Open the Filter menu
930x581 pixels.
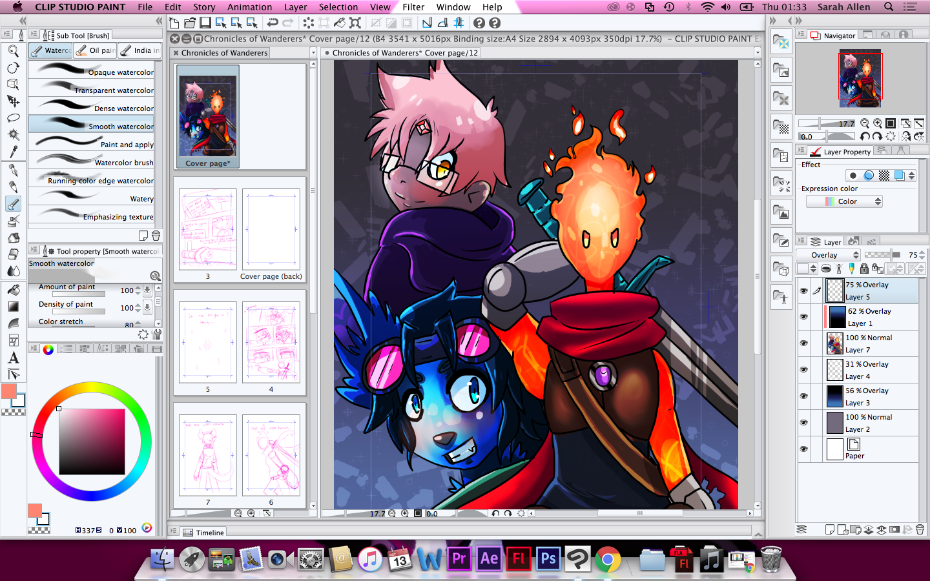[413, 7]
